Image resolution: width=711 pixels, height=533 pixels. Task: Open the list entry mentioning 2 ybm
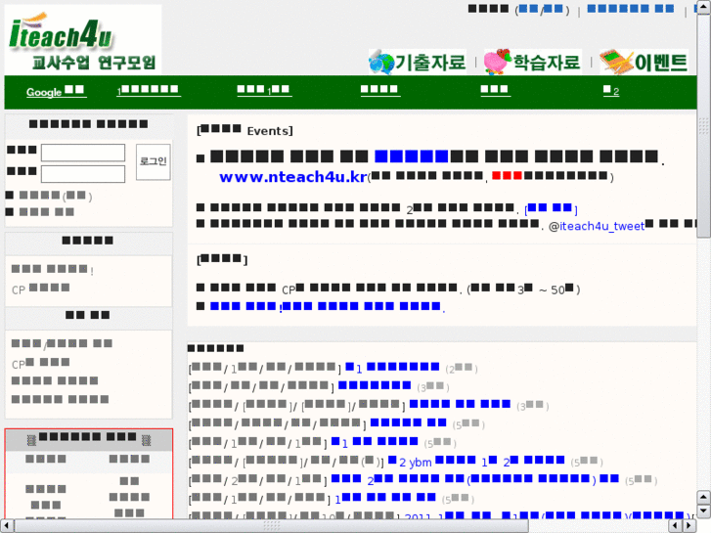pos(476,462)
